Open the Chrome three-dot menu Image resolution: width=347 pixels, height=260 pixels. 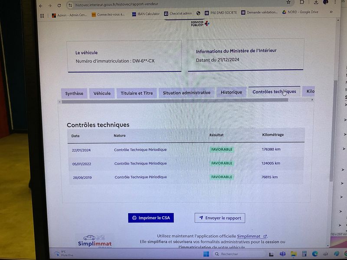[x=335, y=2]
